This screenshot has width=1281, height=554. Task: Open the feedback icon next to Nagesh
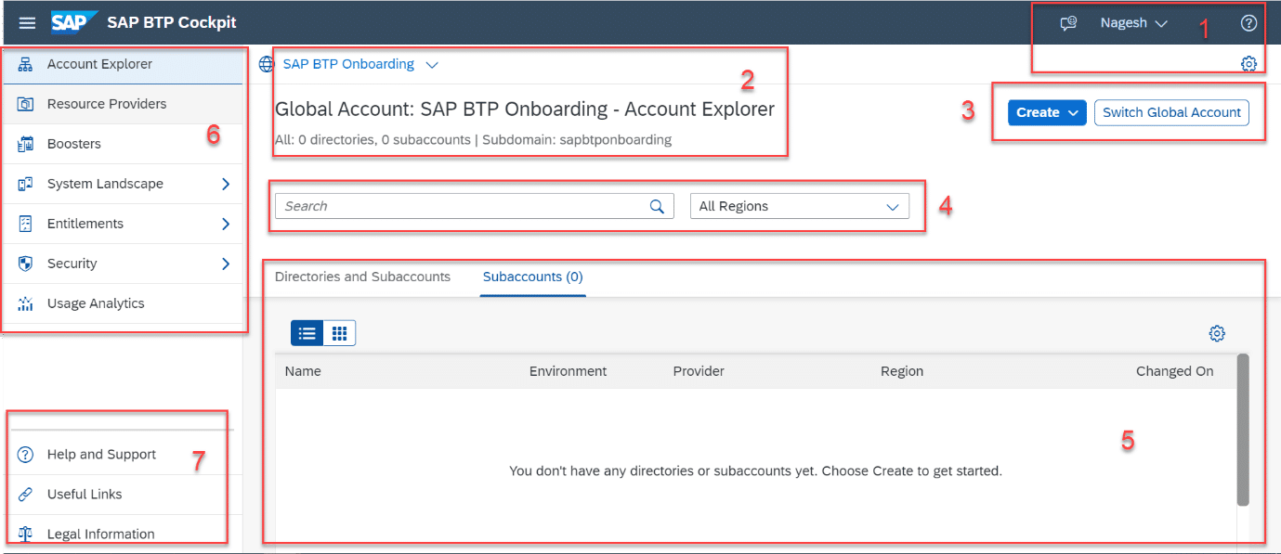click(1067, 22)
